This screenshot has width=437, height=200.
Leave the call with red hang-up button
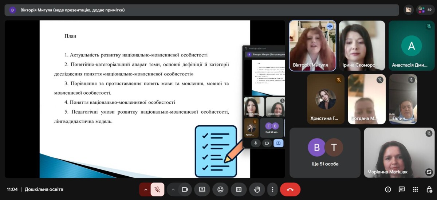pos(290,189)
